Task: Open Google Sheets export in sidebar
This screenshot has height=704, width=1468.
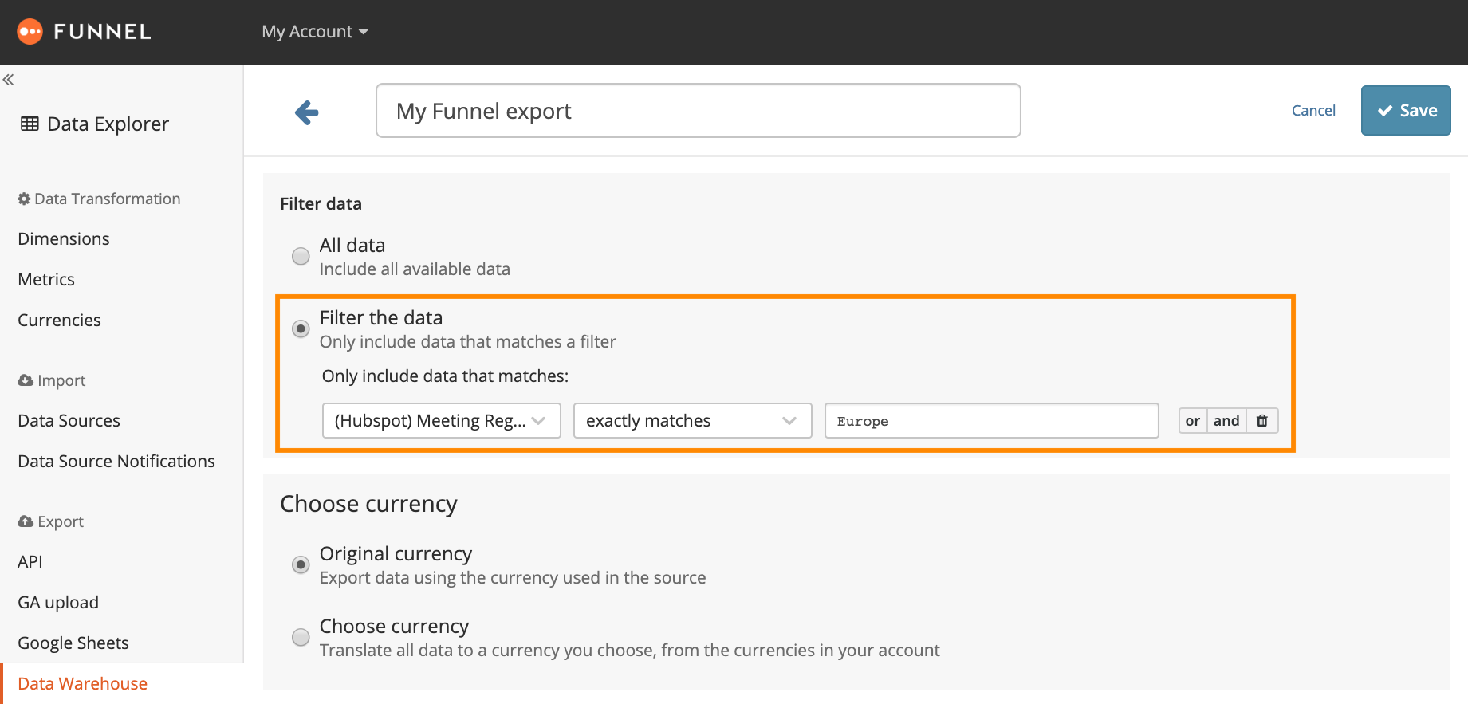Action: pos(73,643)
